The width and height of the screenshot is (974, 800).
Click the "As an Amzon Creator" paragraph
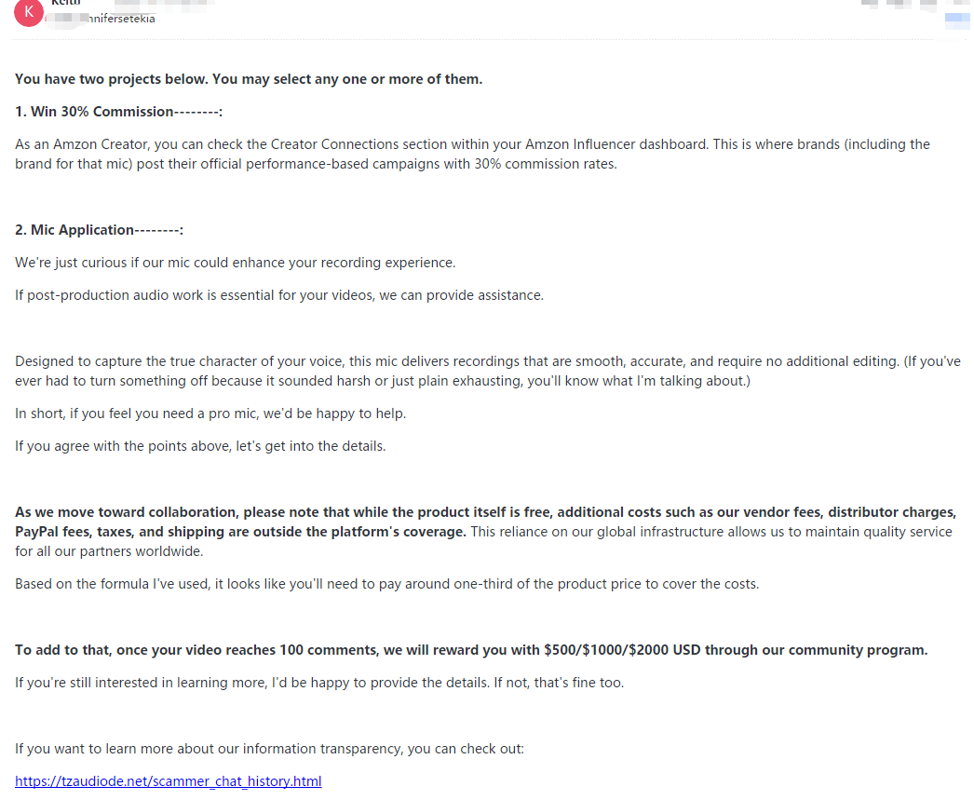472,154
